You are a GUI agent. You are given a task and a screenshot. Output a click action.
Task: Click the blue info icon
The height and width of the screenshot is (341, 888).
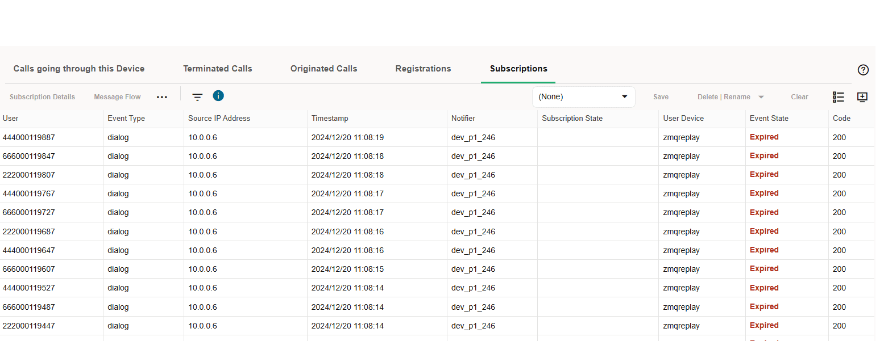pyautogui.click(x=218, y=96)
